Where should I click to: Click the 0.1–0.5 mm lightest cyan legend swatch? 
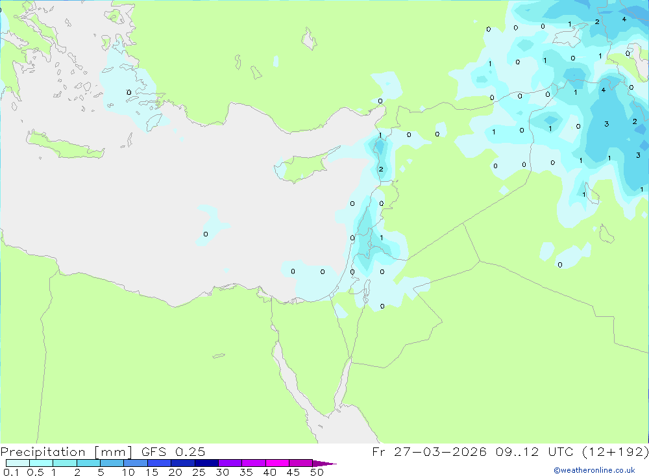[x=18, y=463]
